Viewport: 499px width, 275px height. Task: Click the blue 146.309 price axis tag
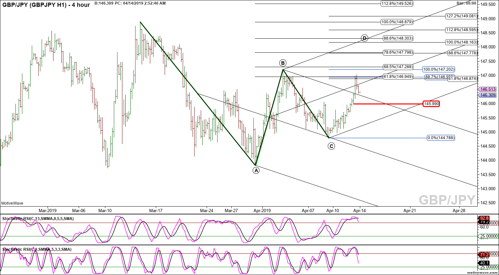pyautogui.click(x=488, y=95)
